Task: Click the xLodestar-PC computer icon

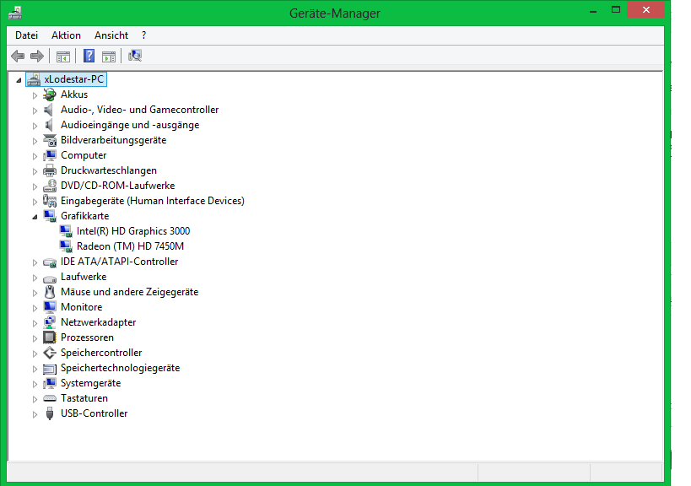Action: [34, 80]
